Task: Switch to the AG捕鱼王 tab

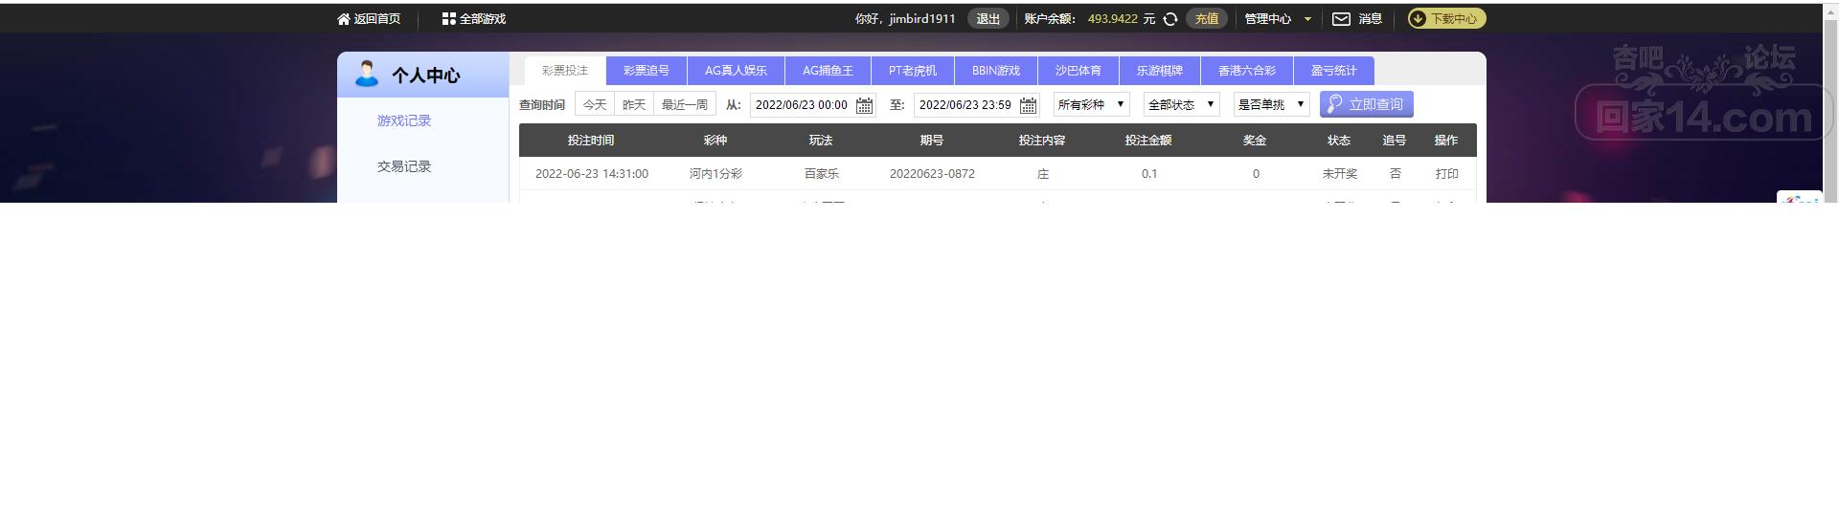Action: (828, 71)
